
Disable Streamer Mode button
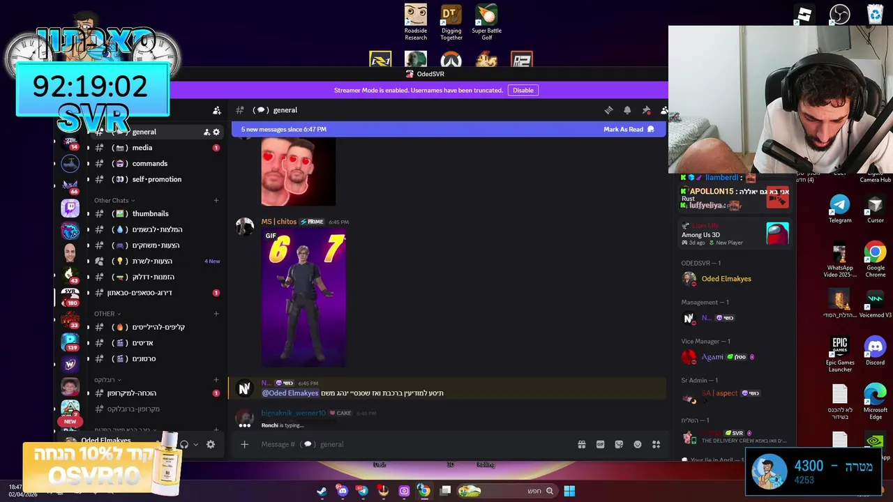click(523, 90)
